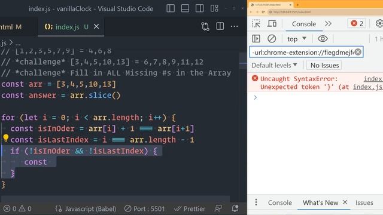Toggle primary sidebar layout icon in title bar

coord(170,8)
